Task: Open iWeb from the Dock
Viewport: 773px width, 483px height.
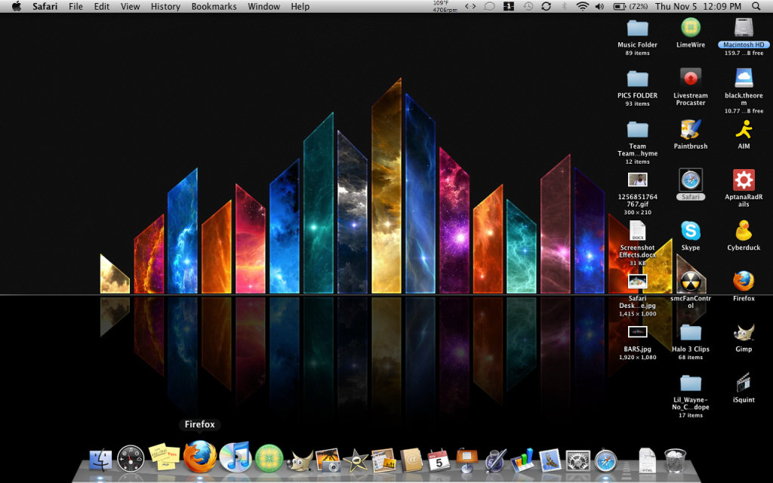Action: pyautogui.click(x=383, y=460)
